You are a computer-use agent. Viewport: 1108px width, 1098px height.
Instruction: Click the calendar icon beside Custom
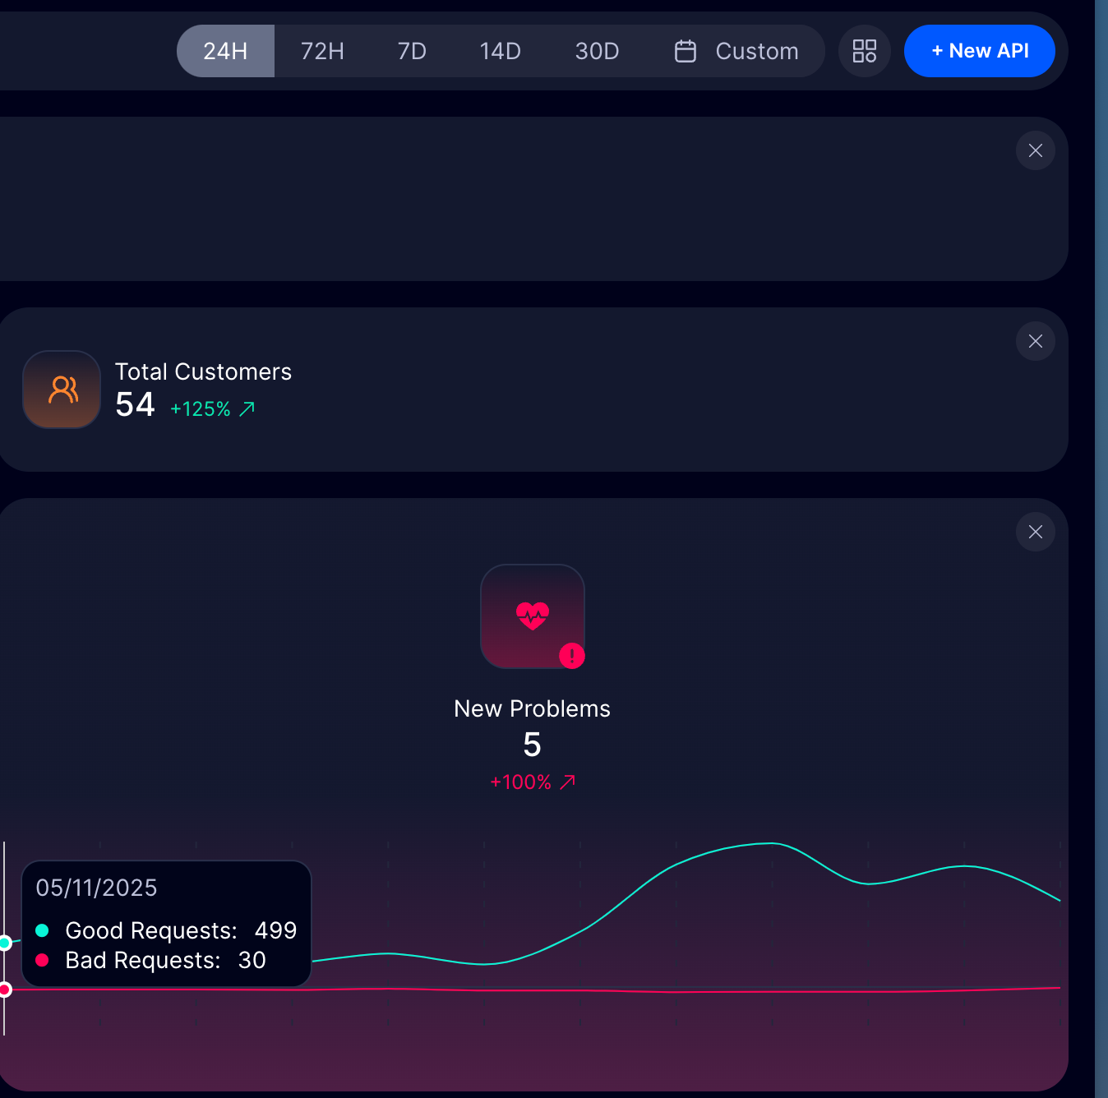click(x=686, y=51)
